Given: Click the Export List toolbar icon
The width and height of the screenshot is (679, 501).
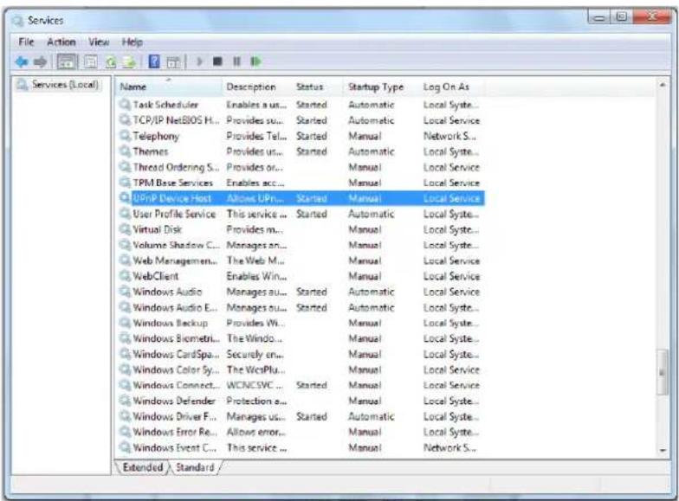Looking at the screenshot, I should pos(130,62).
